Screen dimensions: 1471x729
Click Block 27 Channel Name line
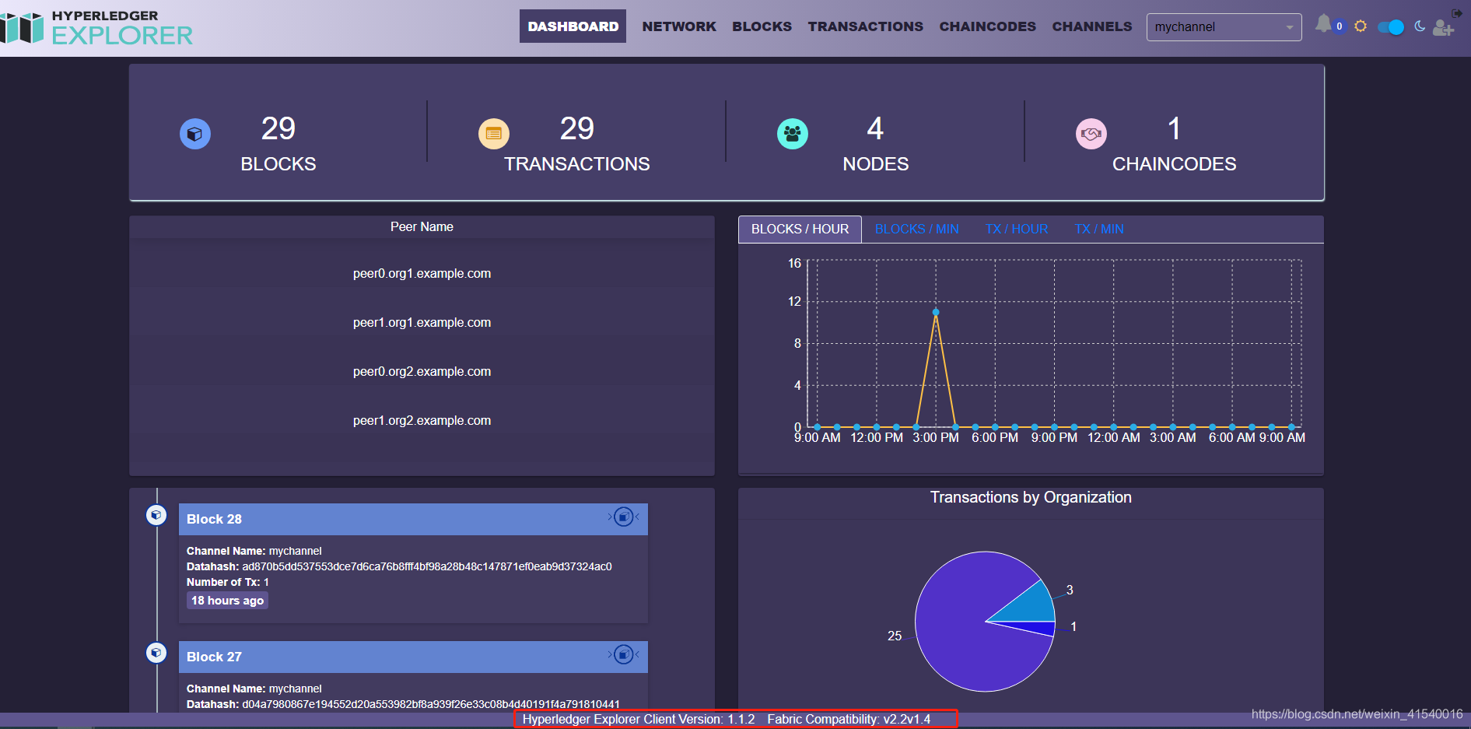[254, 689]
